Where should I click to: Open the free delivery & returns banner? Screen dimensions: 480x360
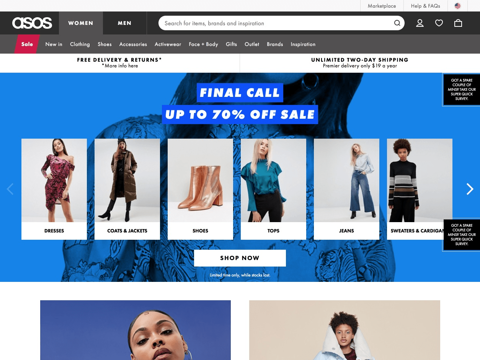(x=120, y=63)
